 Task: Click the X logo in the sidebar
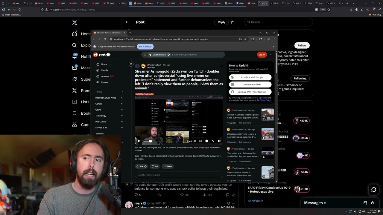point(75,22)
